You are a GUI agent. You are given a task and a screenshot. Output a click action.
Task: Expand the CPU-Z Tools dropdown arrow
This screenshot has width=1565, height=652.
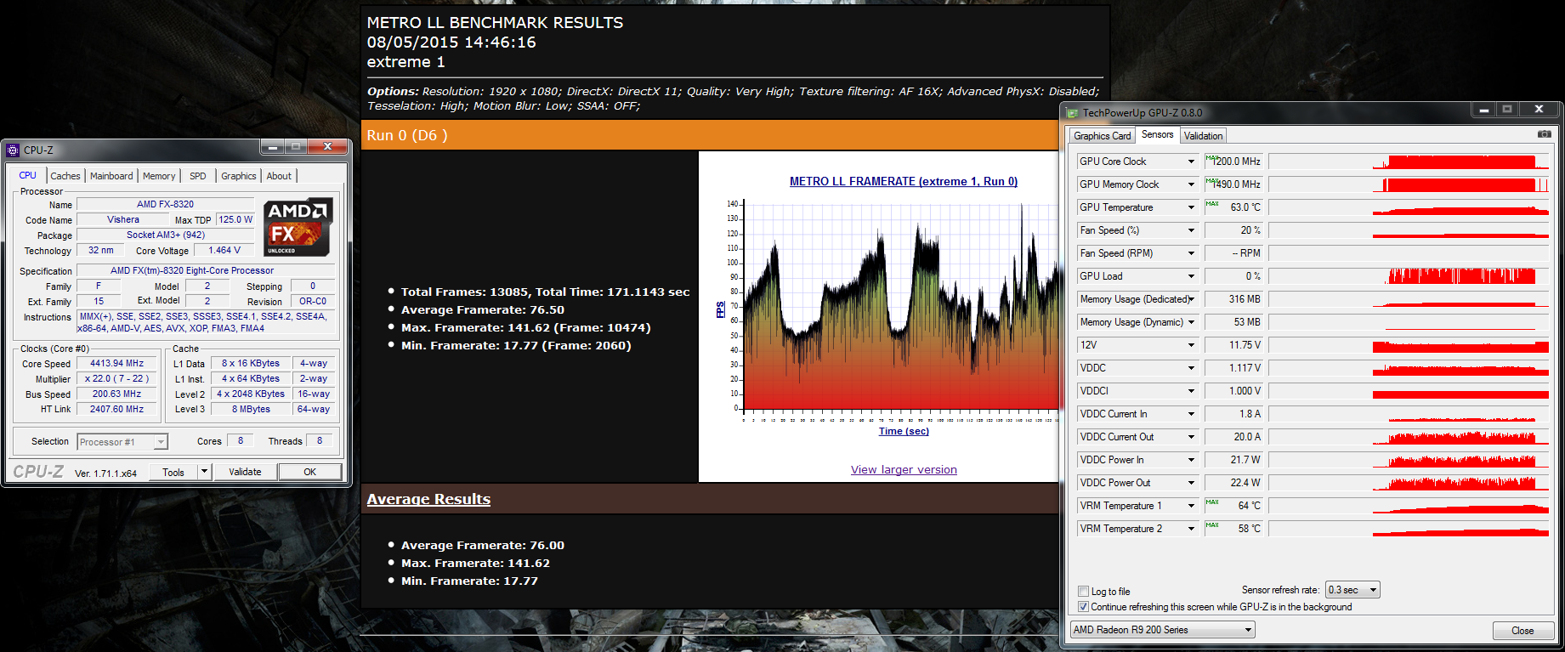tap(204, 472)
